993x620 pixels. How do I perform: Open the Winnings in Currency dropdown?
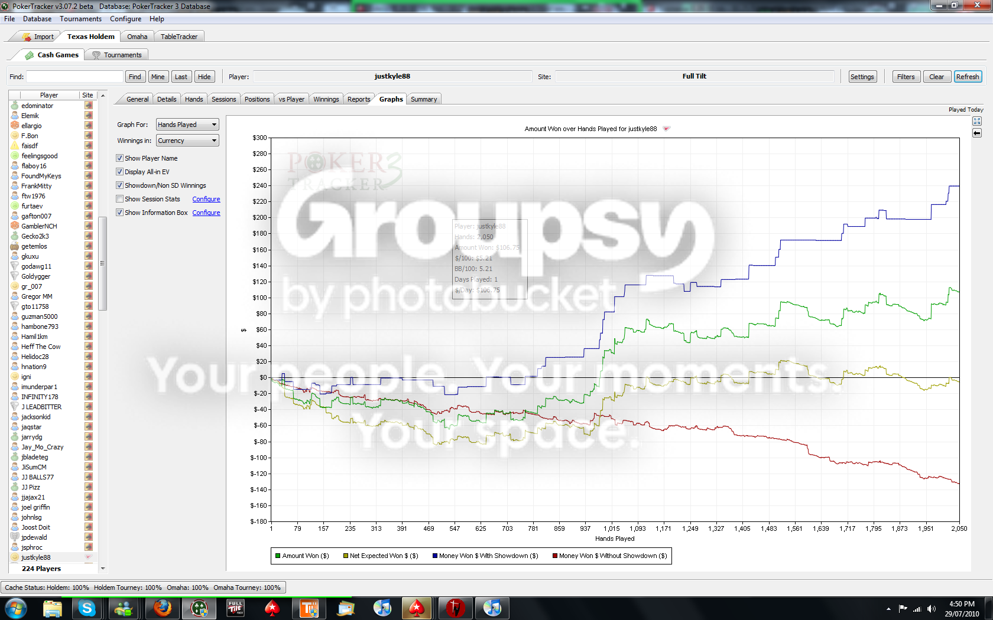tap(187, 141)
